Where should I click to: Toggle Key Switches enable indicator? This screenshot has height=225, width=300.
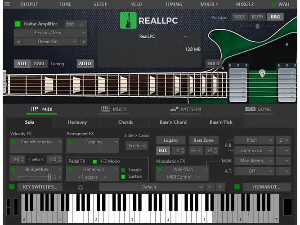coord(12,187)
